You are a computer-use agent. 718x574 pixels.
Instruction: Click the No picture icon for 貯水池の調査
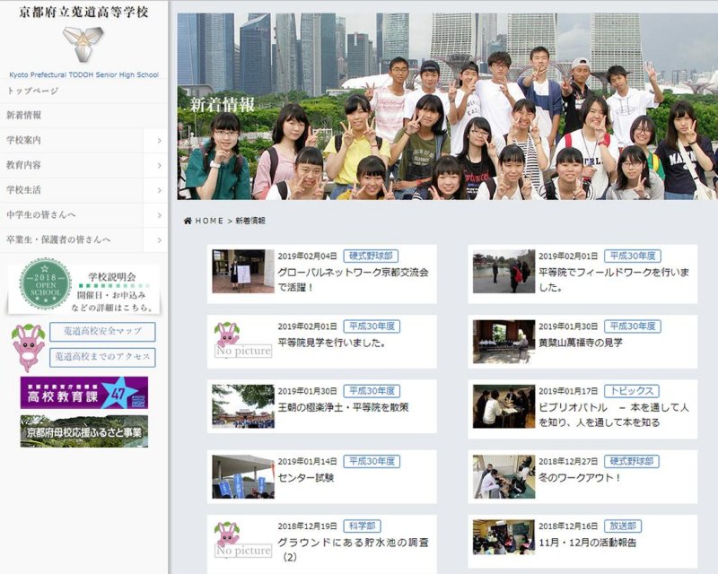[x=242, y=542]
